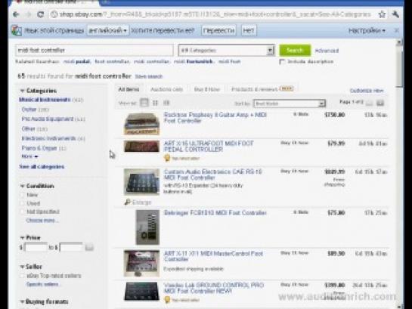Image resolution: width=412 pixels, height=309 pixels.
Task: Open the translate language dropdown
Action: tap(108, 30)
